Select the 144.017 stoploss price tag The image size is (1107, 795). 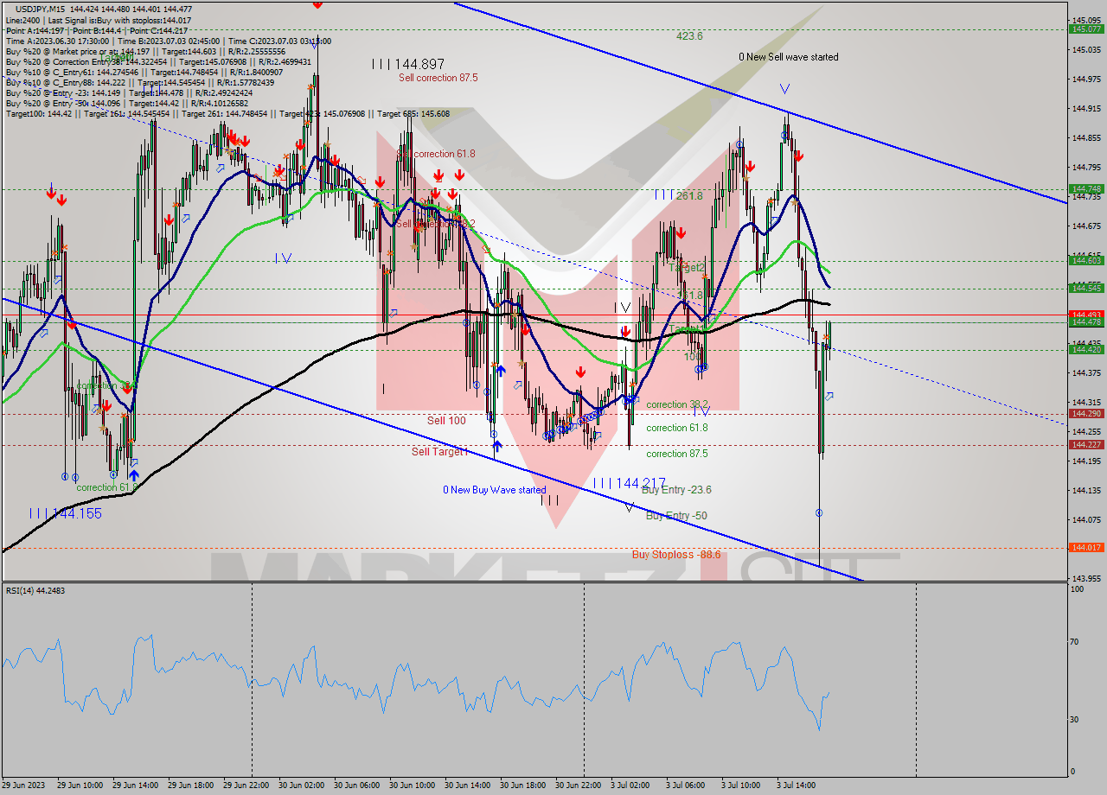click(x=1086, y=547)
